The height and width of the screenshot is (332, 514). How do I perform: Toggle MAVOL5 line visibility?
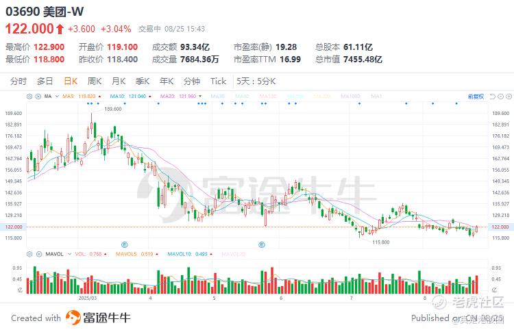pyautogui.click(x=137, y=254)
